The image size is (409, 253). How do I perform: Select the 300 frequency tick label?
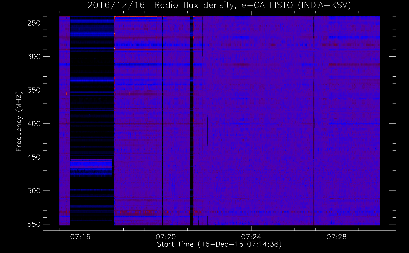[34, 57]
